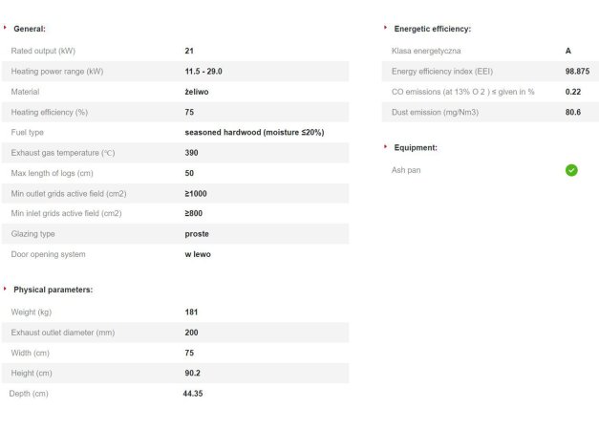
Task: Click the Glazing type value proste
Action: click(x=197, y=234)
